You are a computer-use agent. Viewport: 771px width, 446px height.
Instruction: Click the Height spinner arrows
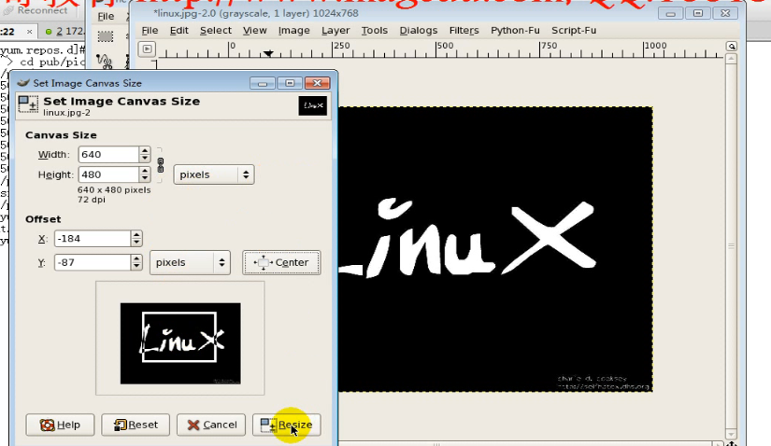point(145,174)
